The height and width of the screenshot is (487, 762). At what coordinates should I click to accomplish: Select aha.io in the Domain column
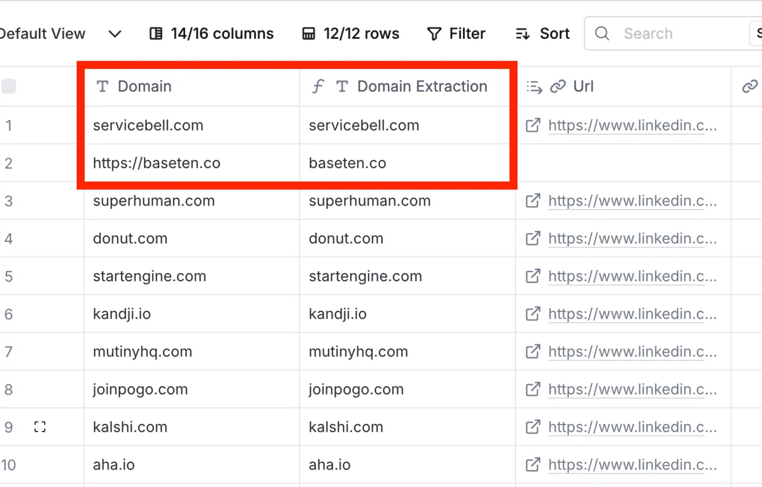tap(192, 465)
